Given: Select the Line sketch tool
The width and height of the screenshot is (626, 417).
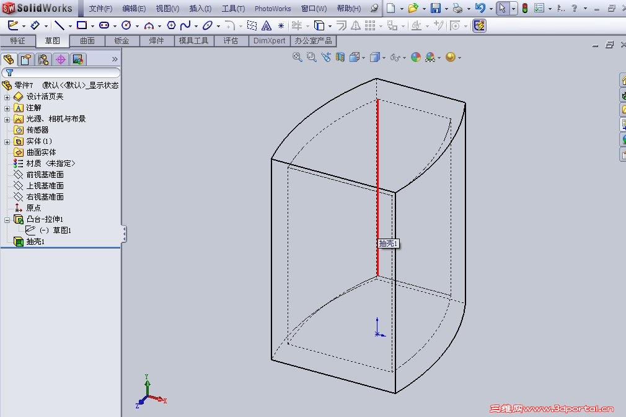Looking at the screenshot, I should click(x=60, y=25).
